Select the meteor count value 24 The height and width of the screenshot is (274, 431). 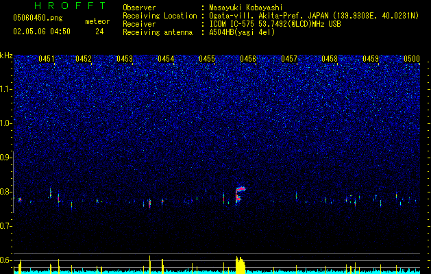tap(99, 32)
